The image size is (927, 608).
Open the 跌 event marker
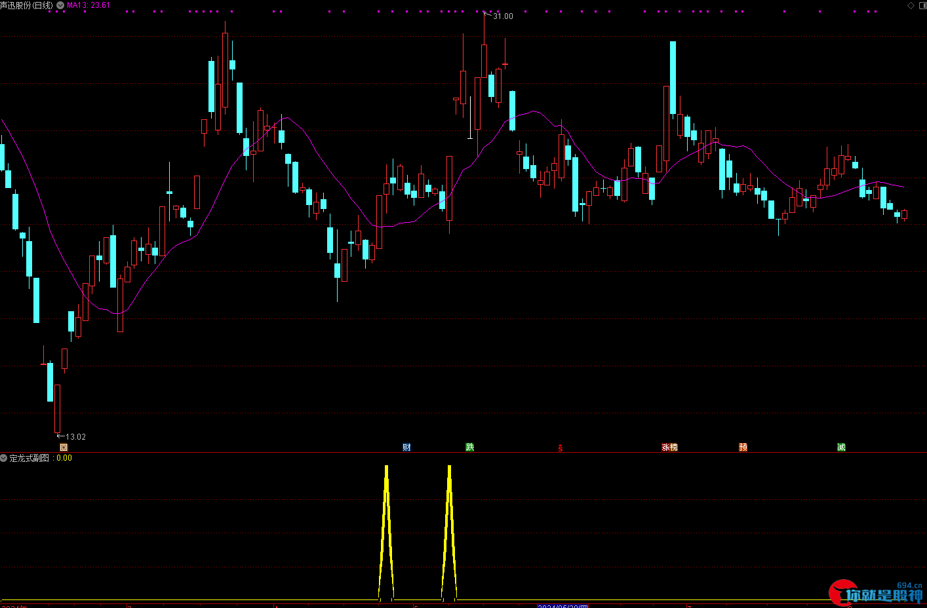coord(469,447)
